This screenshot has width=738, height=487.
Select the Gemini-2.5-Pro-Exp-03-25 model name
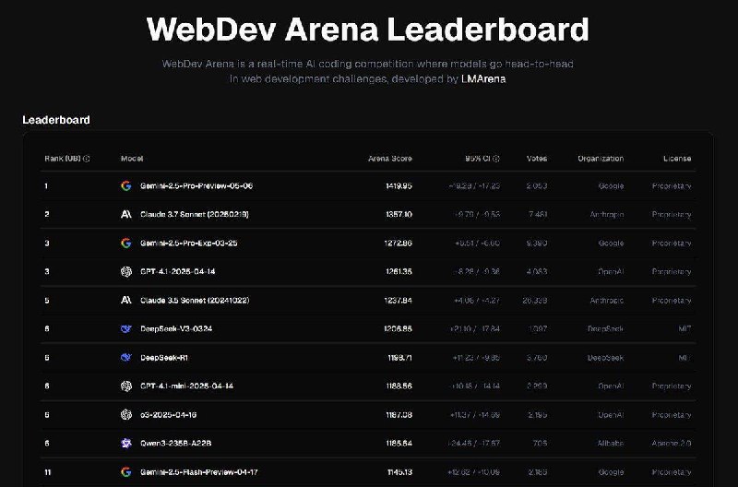click(189, 243)
